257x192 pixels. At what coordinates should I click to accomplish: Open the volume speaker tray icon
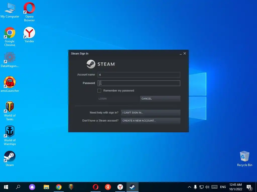click(207, 187)
